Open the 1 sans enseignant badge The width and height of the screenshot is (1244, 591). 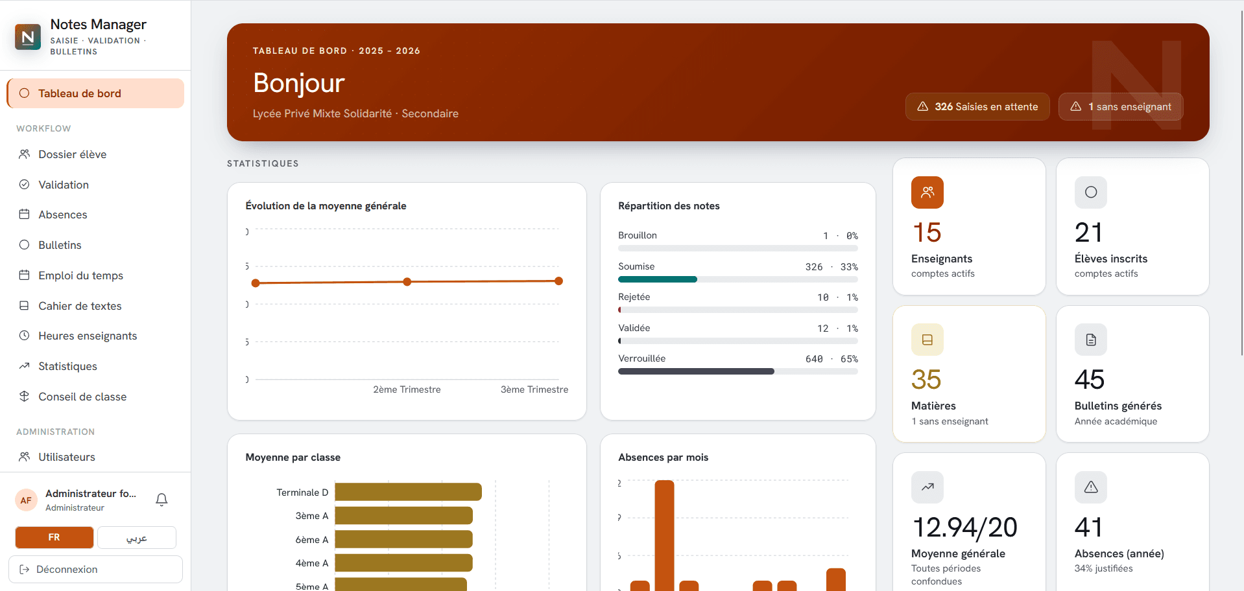1121,106
